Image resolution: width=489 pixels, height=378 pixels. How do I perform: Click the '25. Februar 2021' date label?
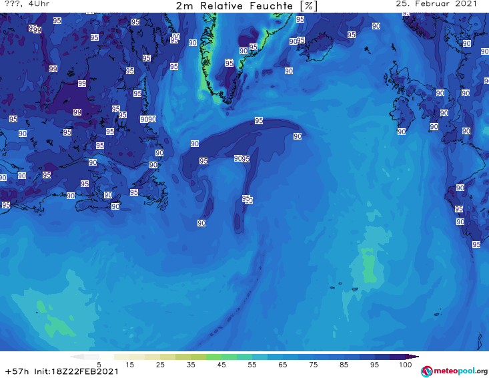436,4
